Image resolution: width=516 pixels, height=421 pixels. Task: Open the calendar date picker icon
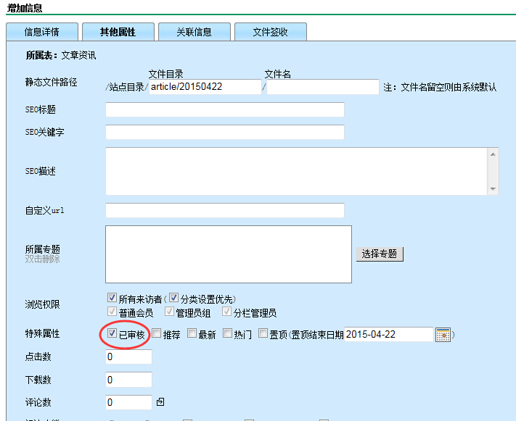(x=443, y=335)
